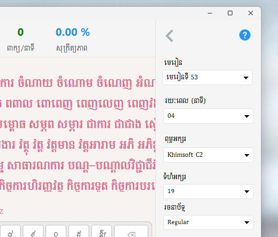The width and height of the screenshot is (278, 237).
Task: Expand the lesson dropdown showing មេរៀនទី 53
Action: (208, 78)
